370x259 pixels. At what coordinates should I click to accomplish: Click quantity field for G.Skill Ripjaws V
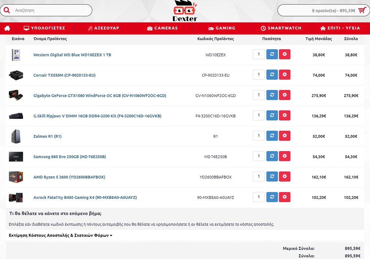[x=258, y=115]
